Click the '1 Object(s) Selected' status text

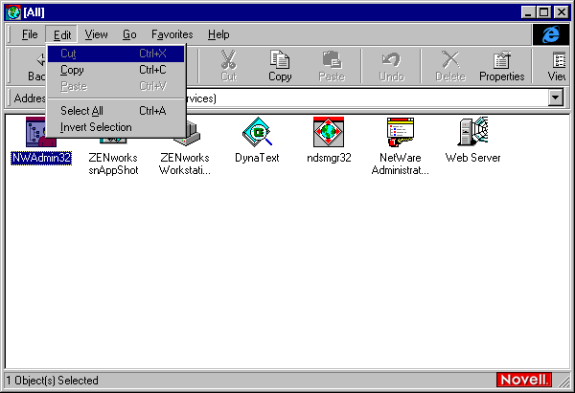click(x=52, y=381)
